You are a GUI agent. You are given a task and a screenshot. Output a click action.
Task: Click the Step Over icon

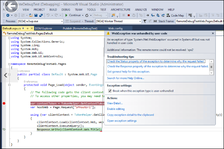pyautogui.click(x=158, y=15)
